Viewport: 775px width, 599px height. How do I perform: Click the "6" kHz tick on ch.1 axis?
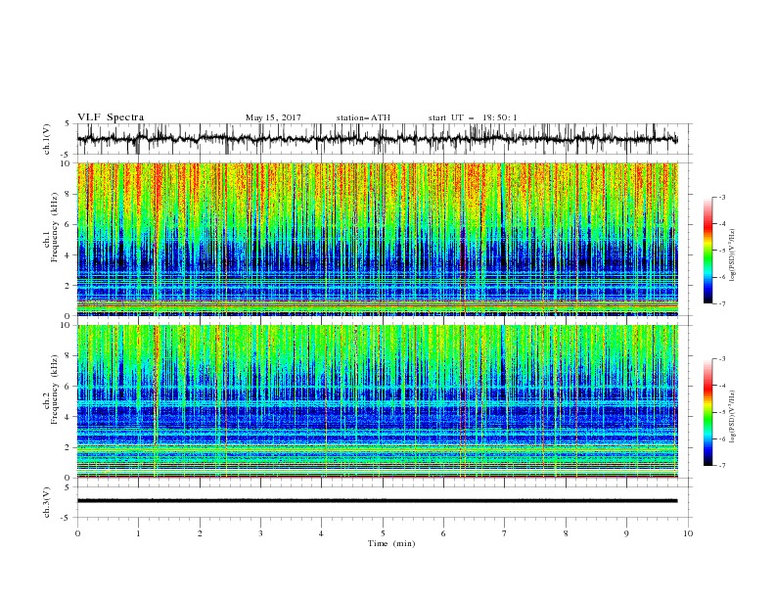(68, 225)
